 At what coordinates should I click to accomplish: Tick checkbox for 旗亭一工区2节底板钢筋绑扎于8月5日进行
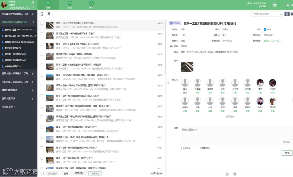42,23
